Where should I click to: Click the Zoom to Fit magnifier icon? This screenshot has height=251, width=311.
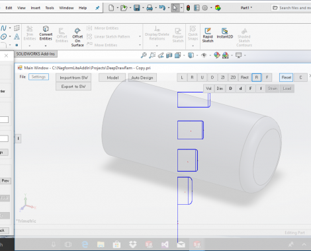144,55
